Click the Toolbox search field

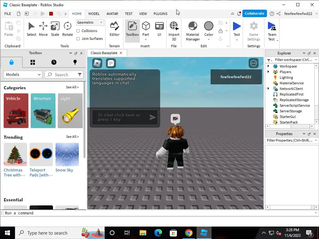64,75
